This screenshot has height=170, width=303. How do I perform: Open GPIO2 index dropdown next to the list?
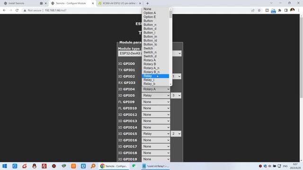tap(177, 76)
